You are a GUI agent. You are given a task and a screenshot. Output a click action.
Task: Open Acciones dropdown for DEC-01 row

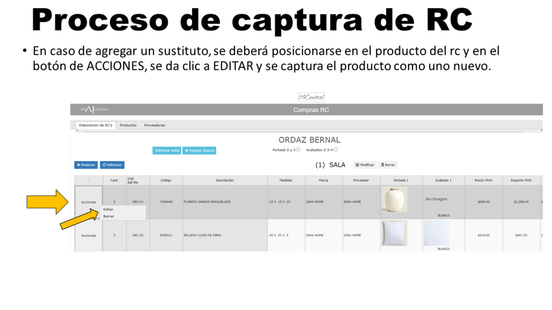(88, 202)
